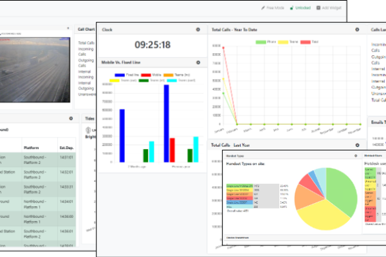Click the Add Widget button
Image resolution: width=386 pixels, height=257 pixels.
point(329,8)
